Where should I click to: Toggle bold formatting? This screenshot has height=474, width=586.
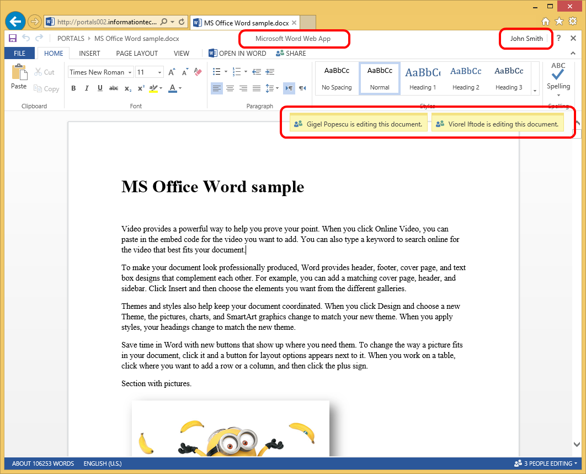click(x=73, y=88)
